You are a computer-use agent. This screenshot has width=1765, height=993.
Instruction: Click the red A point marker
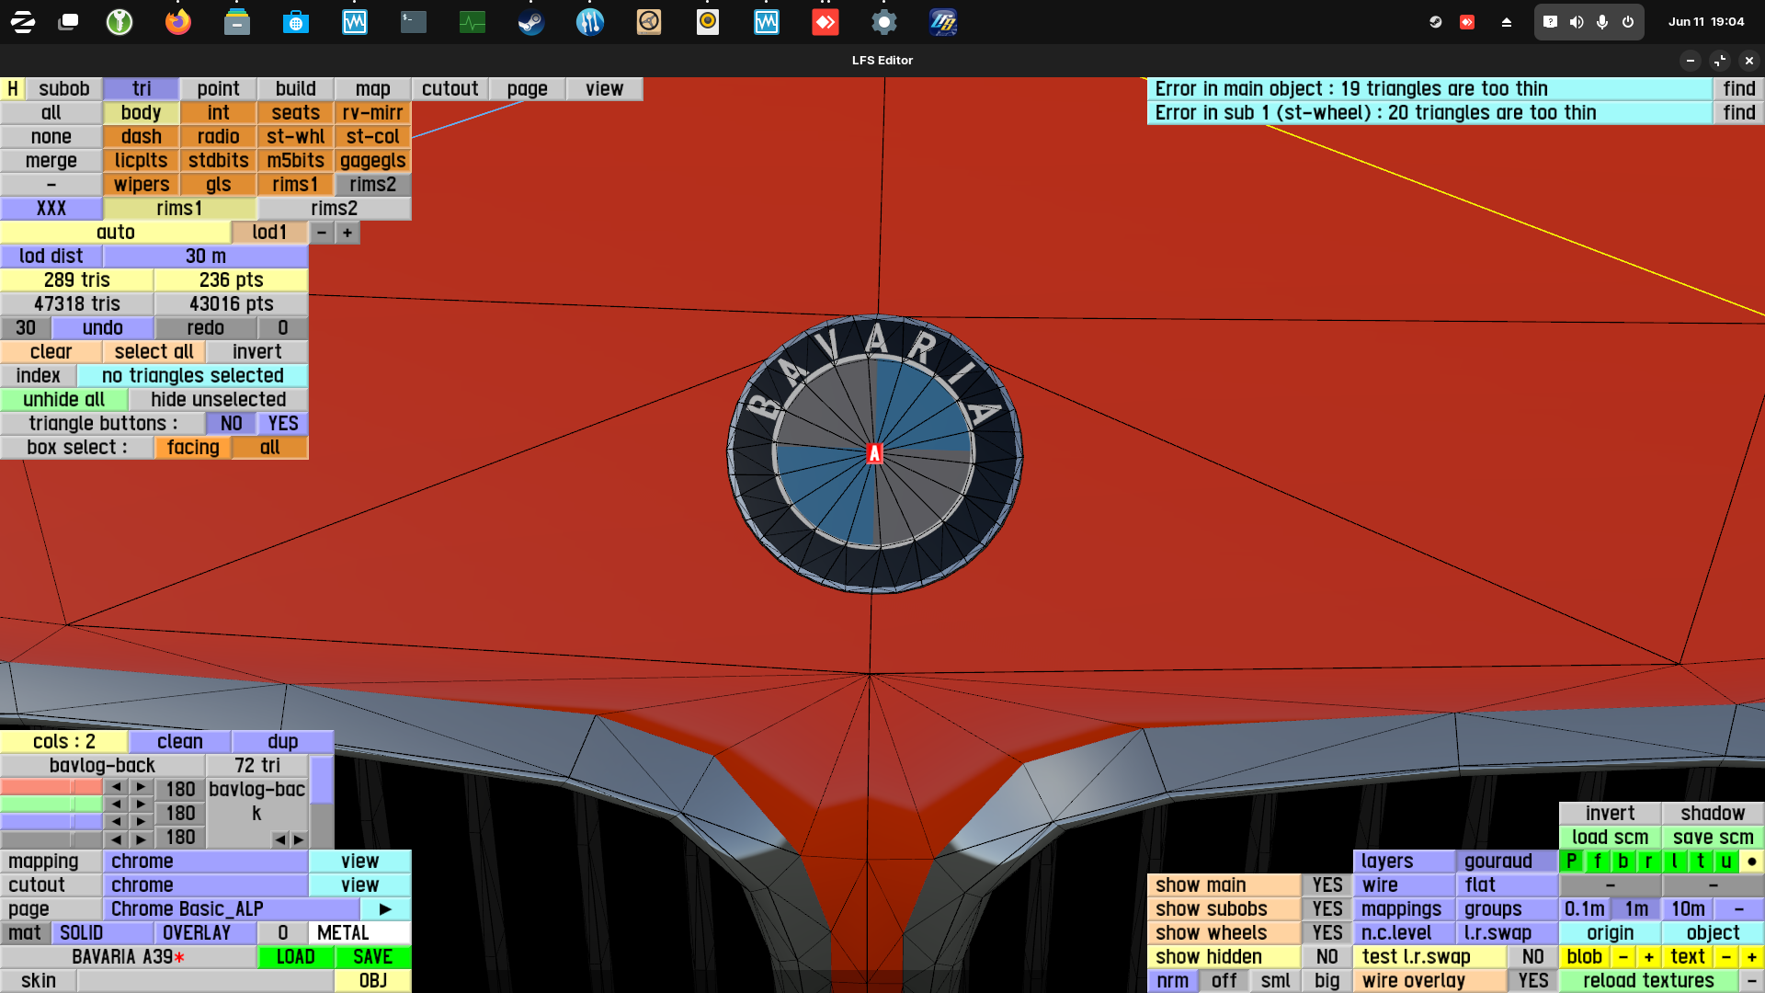[x=874, y=453]
